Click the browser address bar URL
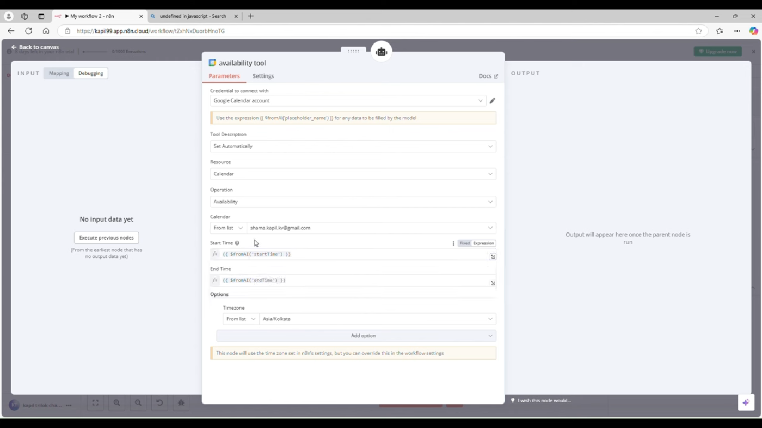Screen dimensions: 762x428 point(151,31)
